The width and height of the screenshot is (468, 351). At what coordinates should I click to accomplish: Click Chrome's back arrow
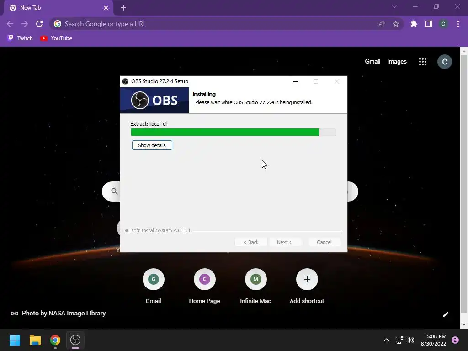click(10, 24)
